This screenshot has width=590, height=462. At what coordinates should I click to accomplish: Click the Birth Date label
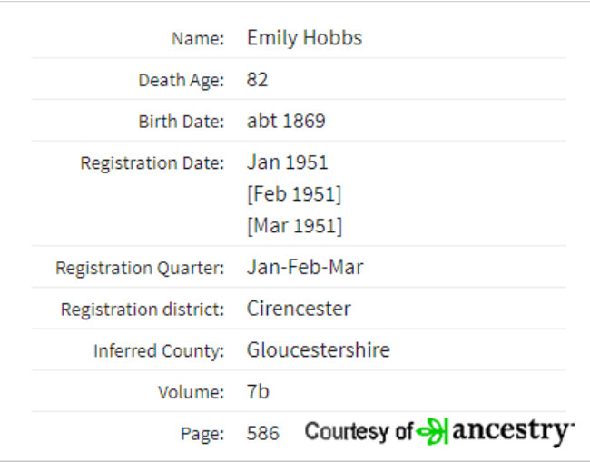[x=182, y=121]
